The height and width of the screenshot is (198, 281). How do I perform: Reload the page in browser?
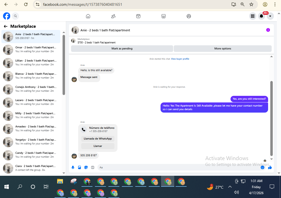pos(26,4)
